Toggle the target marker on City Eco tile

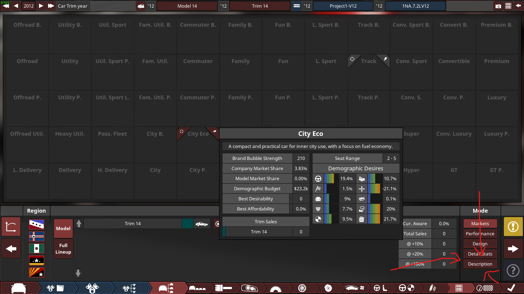(182, 131)
